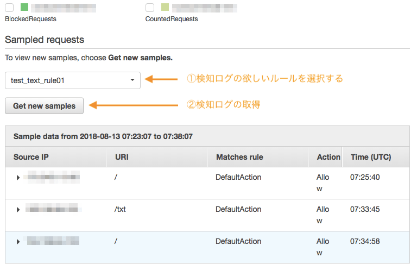
Task: Click the green BlockedRequests color swatch
Action: [24, 8]
